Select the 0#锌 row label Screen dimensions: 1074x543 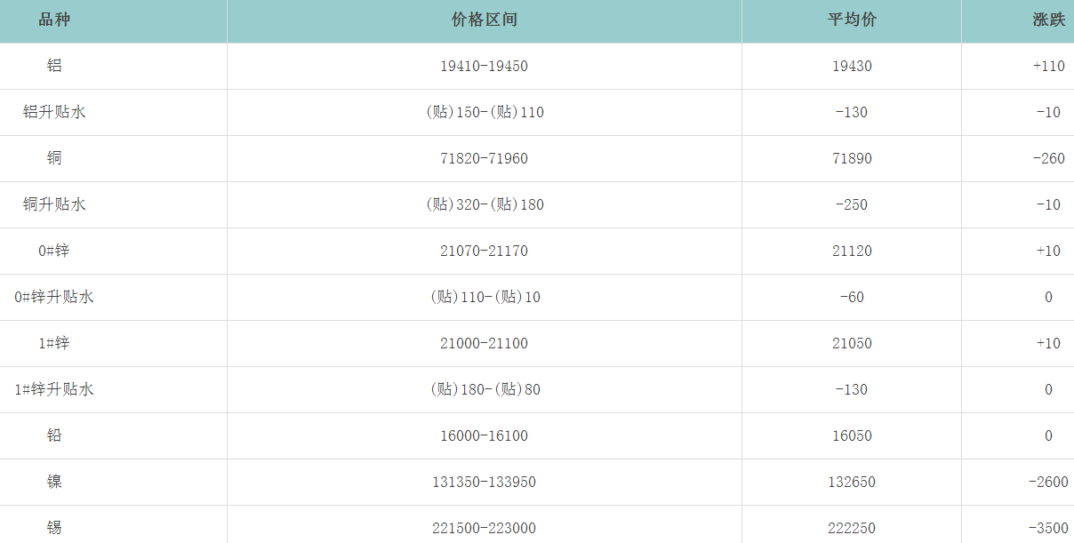pos(54,251)
